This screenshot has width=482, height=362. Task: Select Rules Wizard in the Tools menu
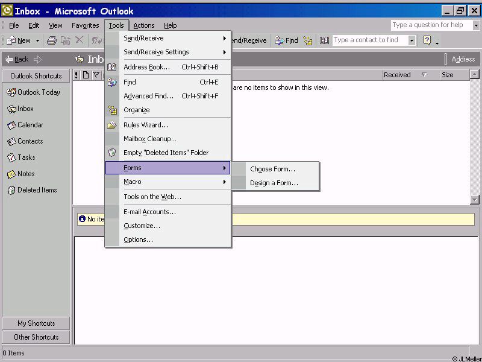click(145, 125)
